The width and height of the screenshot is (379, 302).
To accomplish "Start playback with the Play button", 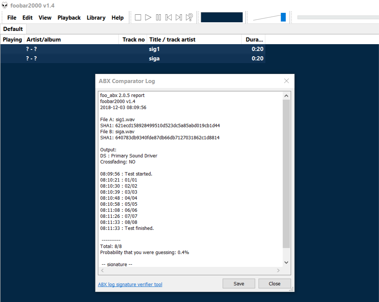I will pos(148,17).
